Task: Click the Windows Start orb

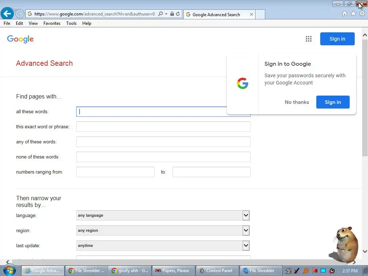Action: [9, 270]
